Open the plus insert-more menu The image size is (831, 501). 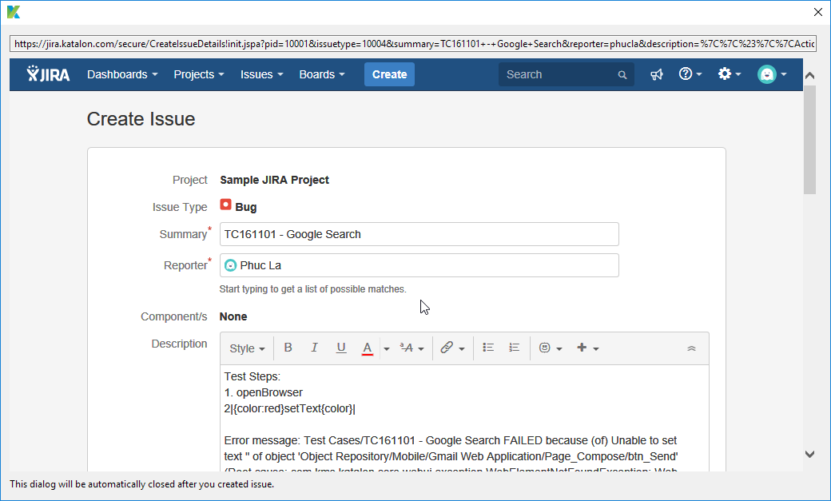[x=588, y=348]
